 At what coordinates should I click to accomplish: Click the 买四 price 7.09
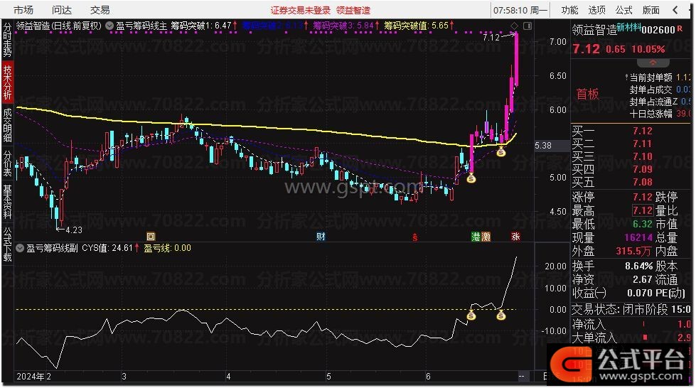coord(642,169)
